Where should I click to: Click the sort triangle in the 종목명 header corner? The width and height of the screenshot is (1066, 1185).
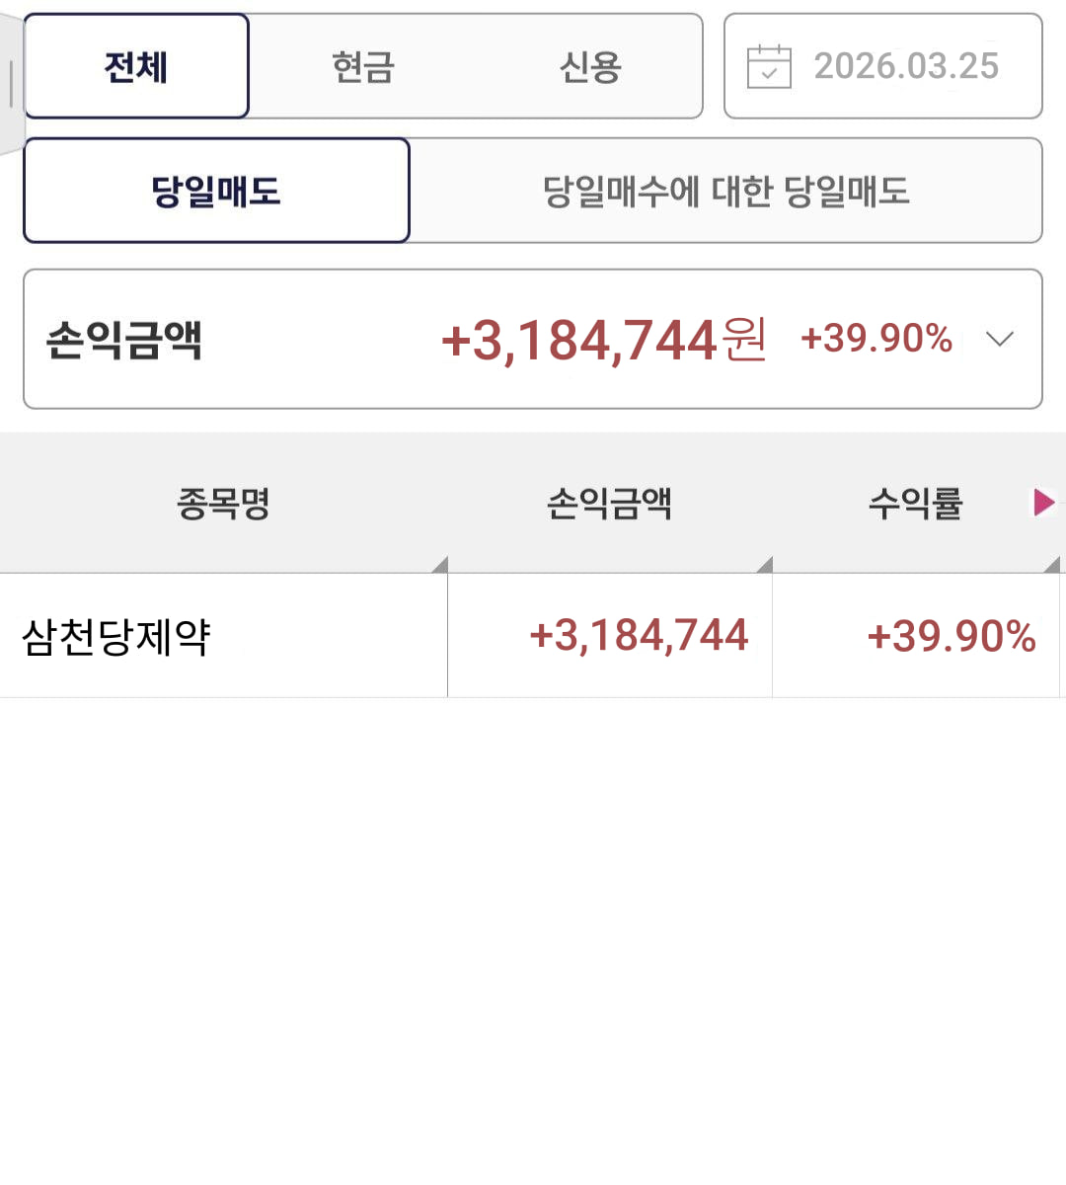tap(440, 565)
